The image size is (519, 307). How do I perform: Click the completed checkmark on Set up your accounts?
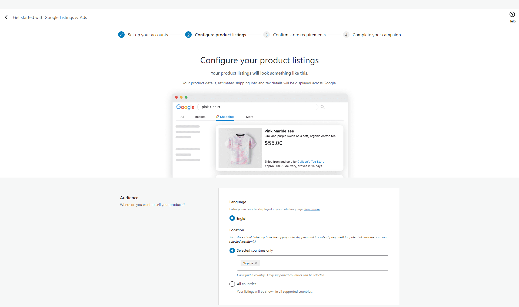coord(121,35)
